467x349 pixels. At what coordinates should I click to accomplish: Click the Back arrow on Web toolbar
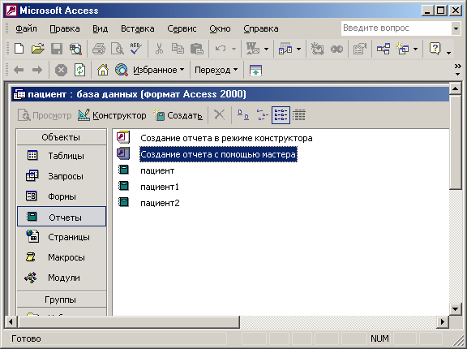pyautogui.click(x=19, y=70)
